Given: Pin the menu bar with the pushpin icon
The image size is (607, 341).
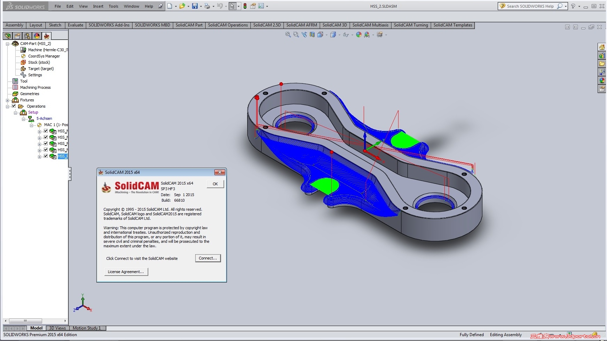Looking at the screenshot, I should pyautogui.click(x=160, y=6).
